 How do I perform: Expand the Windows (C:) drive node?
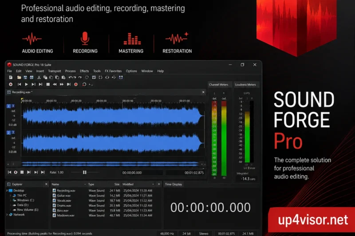point(10,200)
